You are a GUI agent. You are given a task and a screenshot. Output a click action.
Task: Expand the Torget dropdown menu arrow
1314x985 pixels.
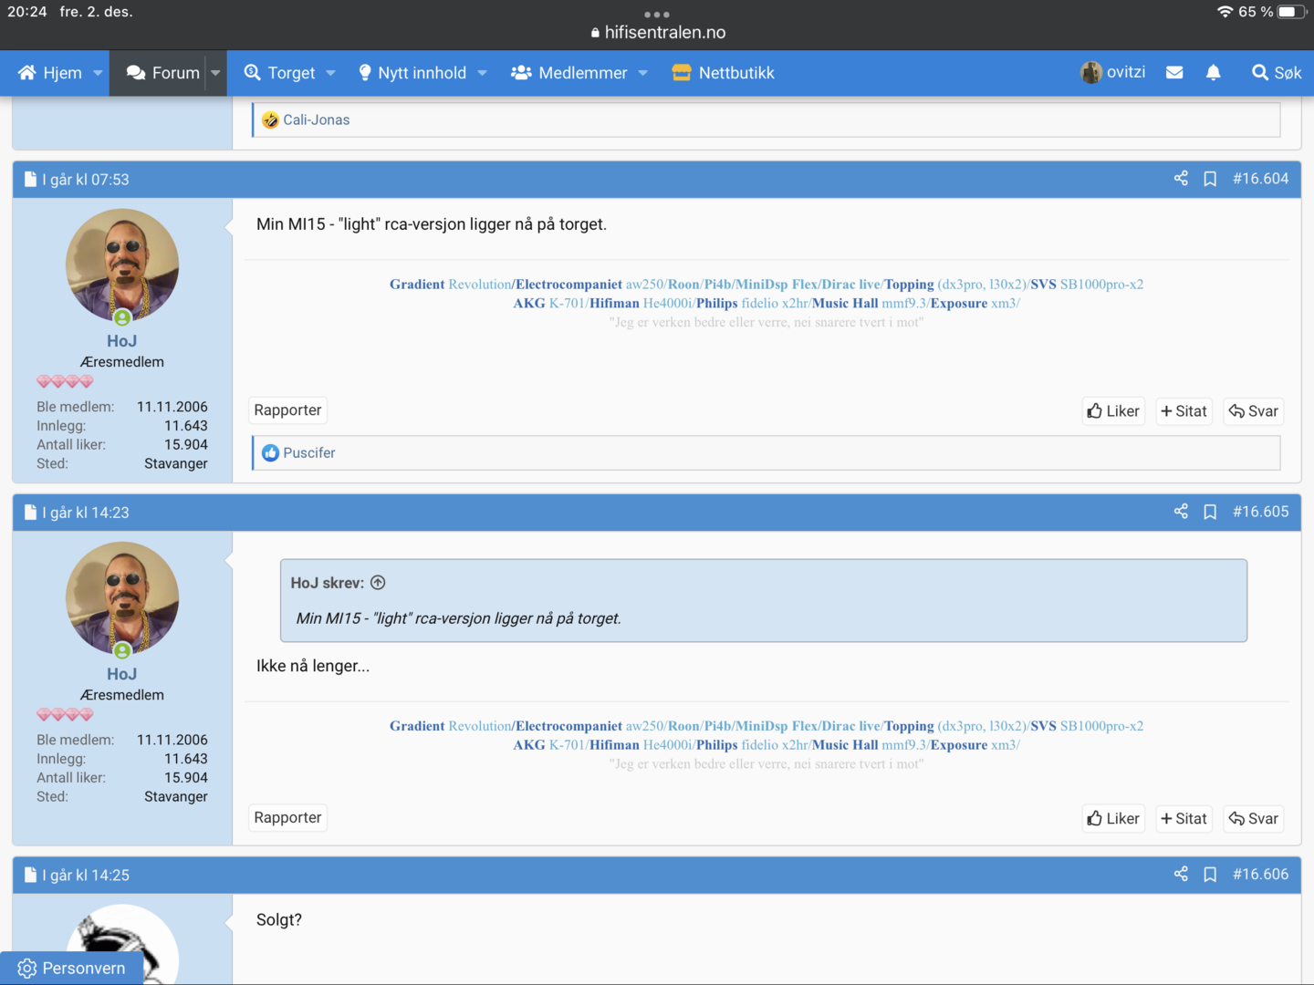pos(330,73)
